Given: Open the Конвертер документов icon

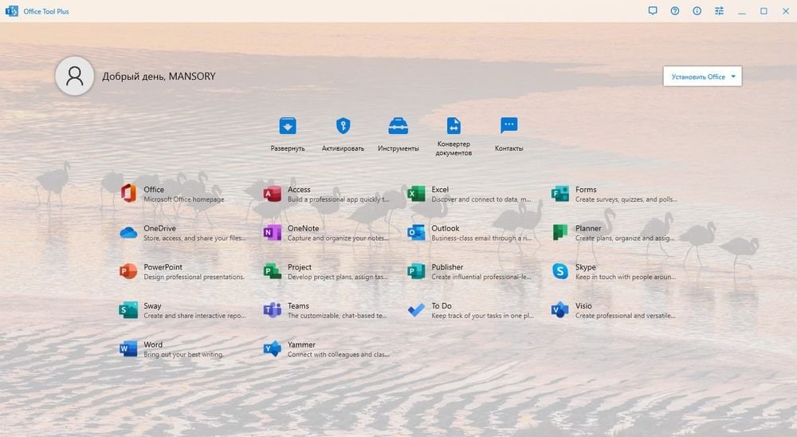Looking at the screenshot, I should point(453,125).
